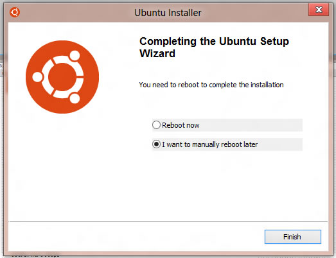Image resolution: width=336 pixels, height=258 pixels.
Task: Click the top-right white dot of Ubuntu logo
Action: click(75, 56)
